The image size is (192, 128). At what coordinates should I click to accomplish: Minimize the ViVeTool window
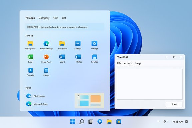point(167,57)
